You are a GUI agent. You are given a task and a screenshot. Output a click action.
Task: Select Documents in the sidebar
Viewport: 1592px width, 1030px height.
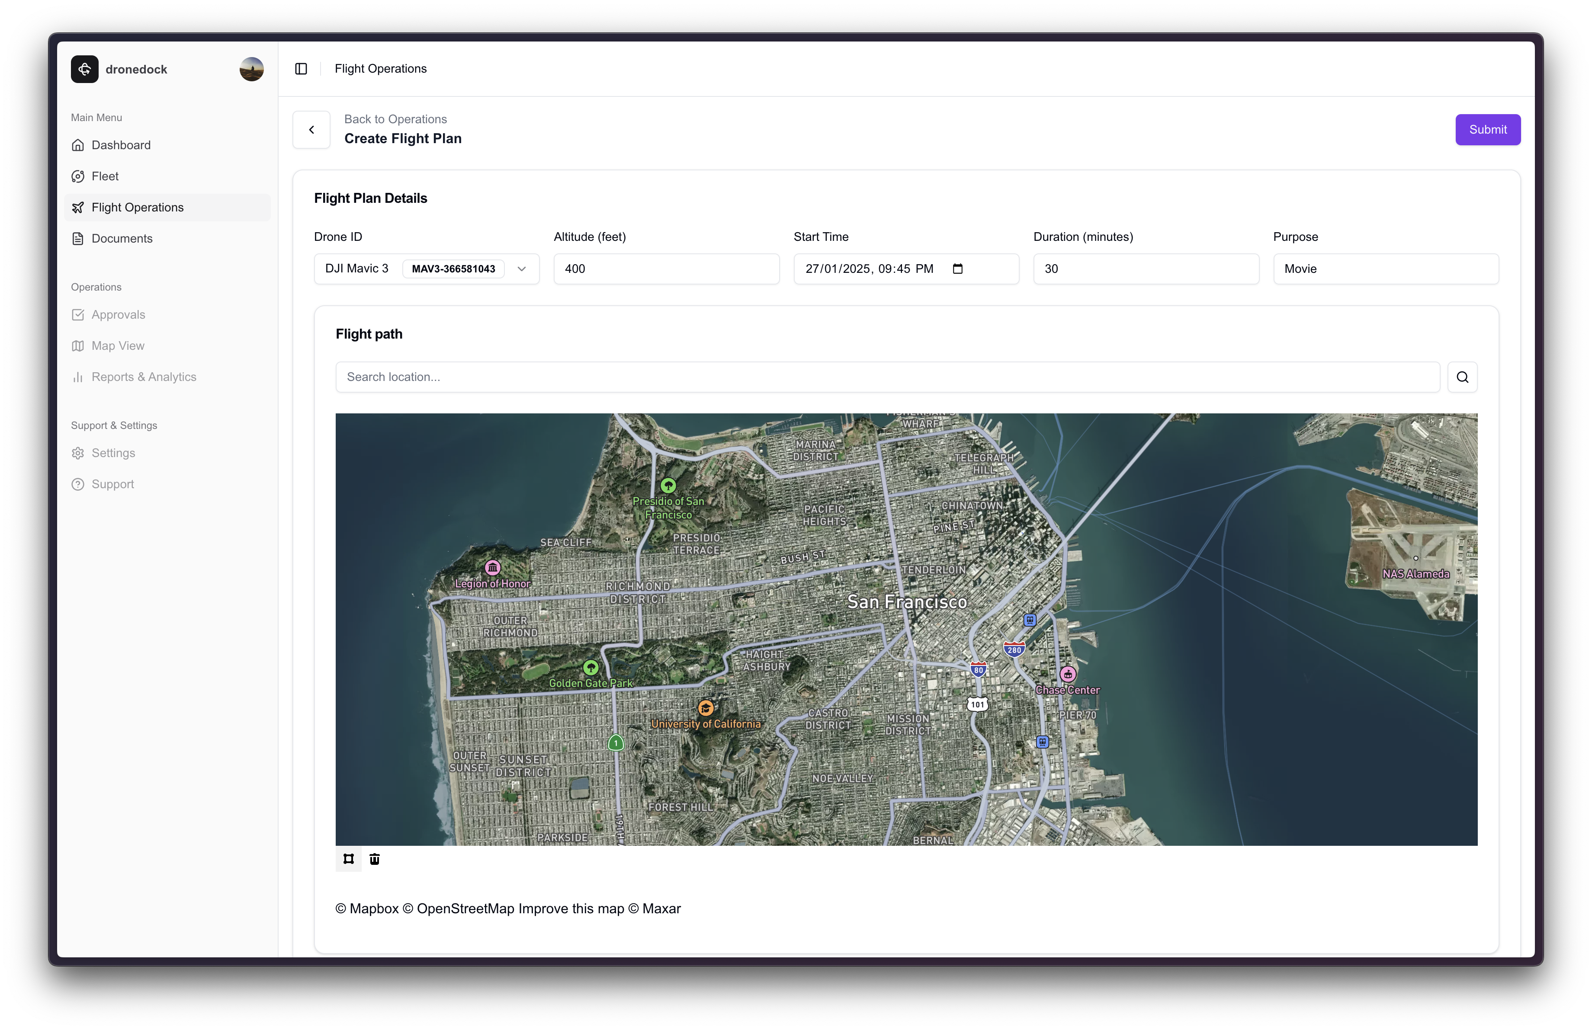coord(122,239)
